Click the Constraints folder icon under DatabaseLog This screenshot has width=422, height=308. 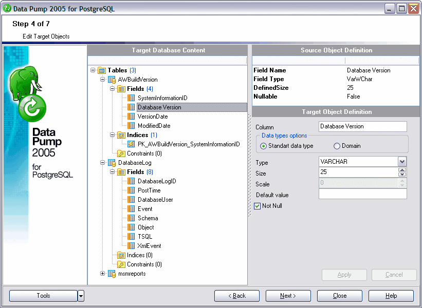[121, 264]
